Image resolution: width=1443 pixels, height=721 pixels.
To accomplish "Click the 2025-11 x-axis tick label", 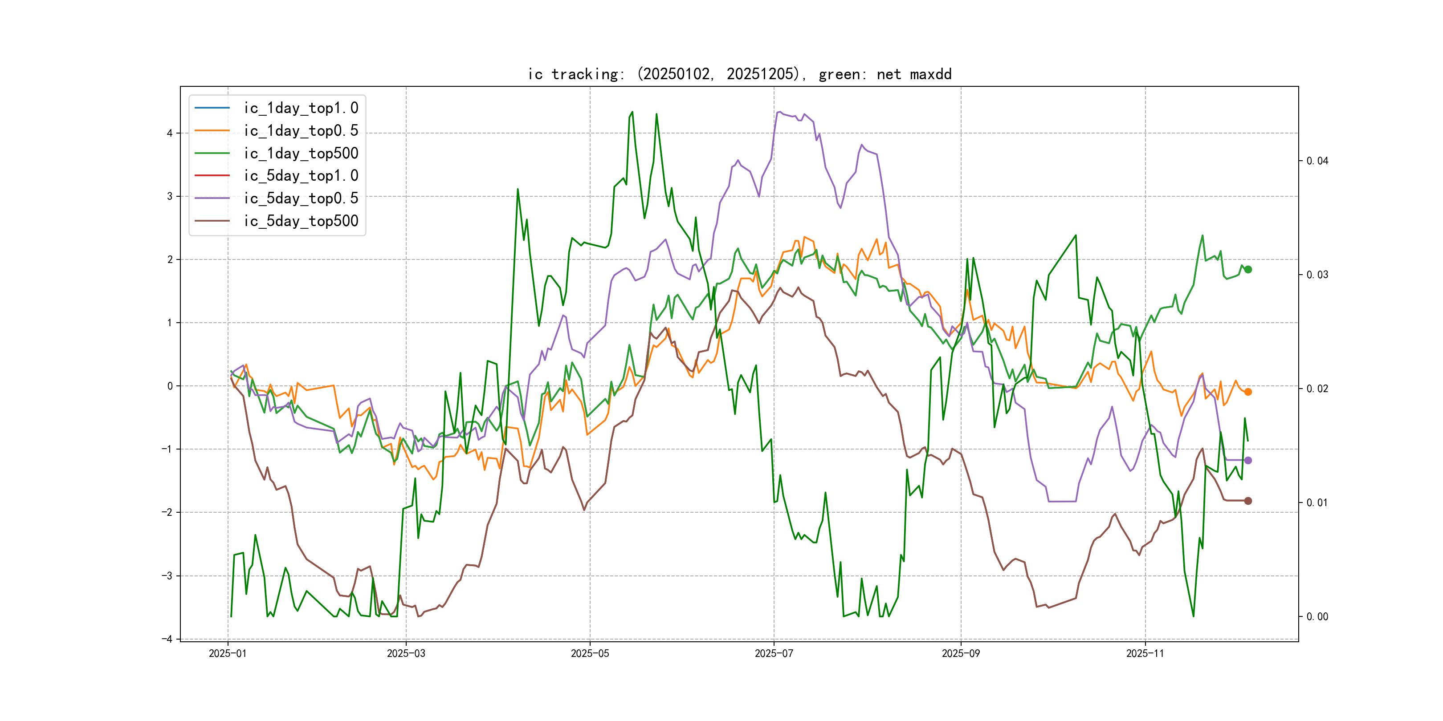I will pyautogui.click(x=1145, y=653).
